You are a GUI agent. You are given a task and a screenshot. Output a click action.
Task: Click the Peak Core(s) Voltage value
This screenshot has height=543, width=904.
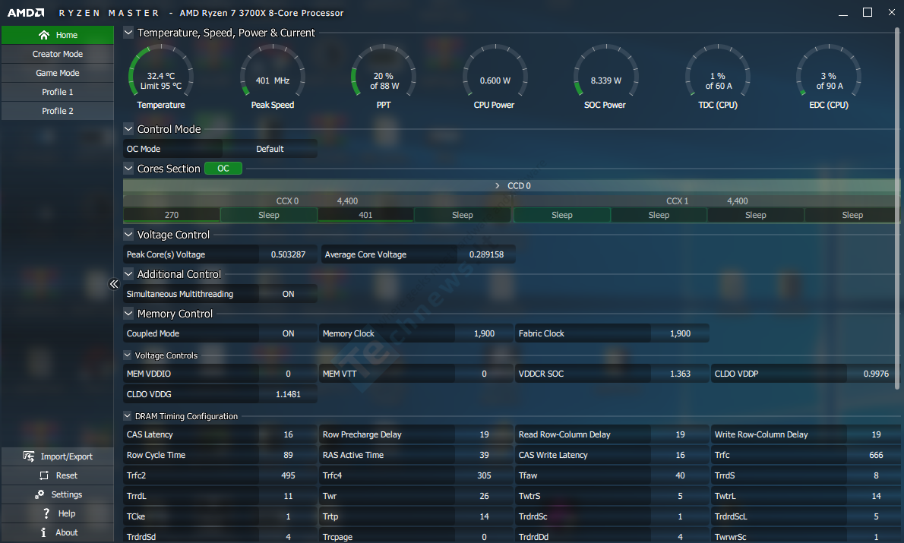coord(288,254)
